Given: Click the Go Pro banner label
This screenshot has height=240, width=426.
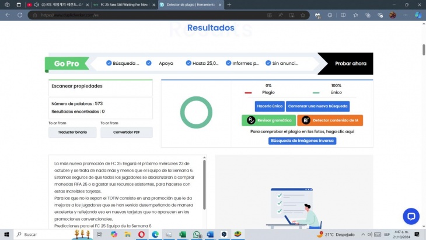Looking at the screenshot, I should click(67, 64).
